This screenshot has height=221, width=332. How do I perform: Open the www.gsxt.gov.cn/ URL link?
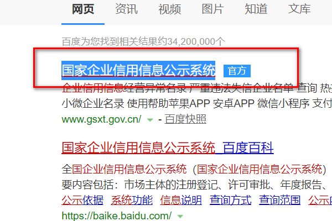101,119
